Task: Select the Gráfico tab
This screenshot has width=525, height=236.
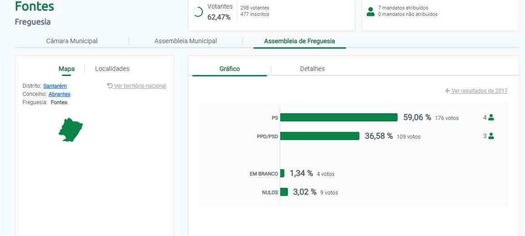Action: point(229,69)
